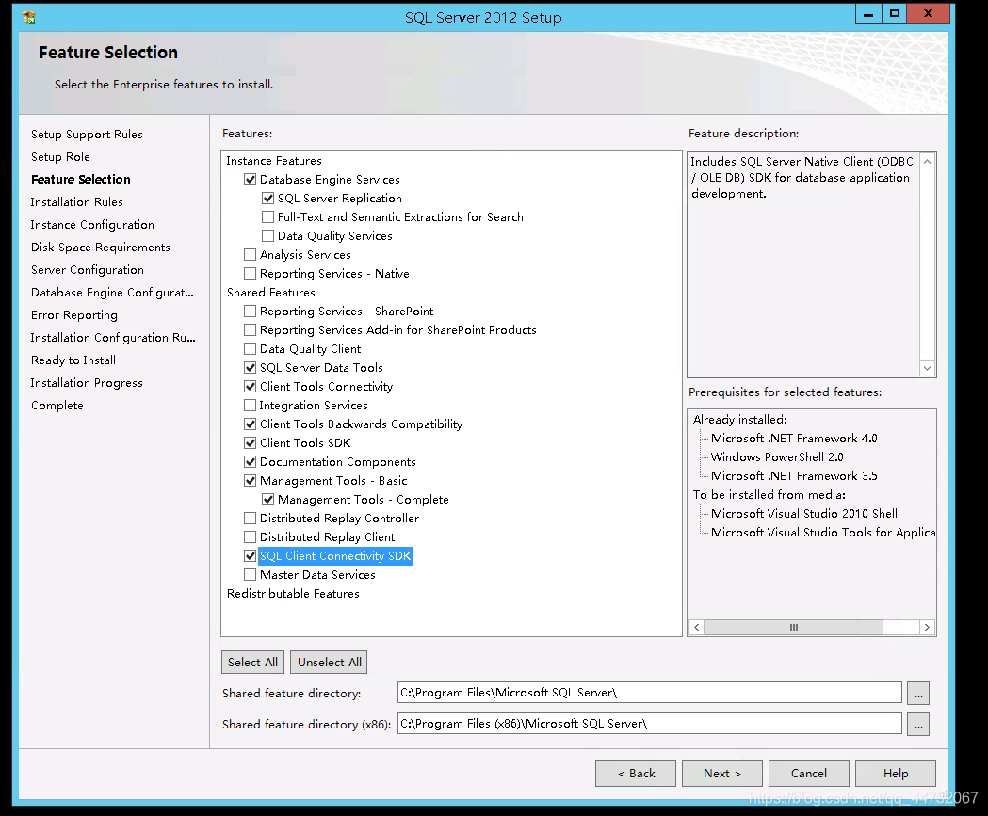
Task: Select Error Reporting step
Action: click(x=74, y=315)
